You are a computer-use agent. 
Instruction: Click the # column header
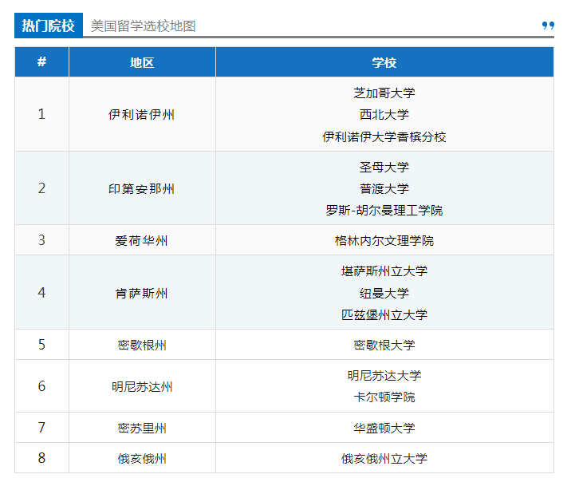(41, 61)
